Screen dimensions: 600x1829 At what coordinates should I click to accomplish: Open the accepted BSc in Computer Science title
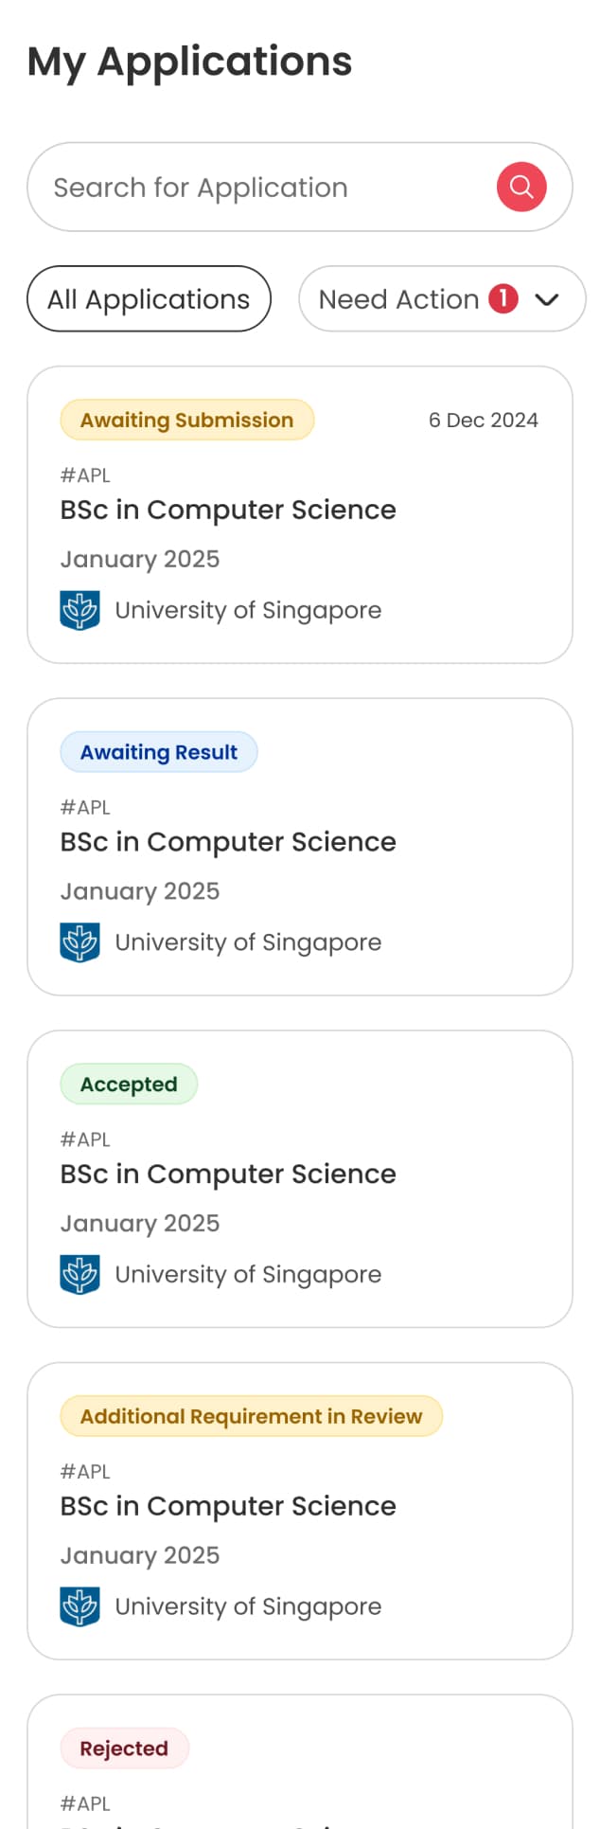point(228,1174)
